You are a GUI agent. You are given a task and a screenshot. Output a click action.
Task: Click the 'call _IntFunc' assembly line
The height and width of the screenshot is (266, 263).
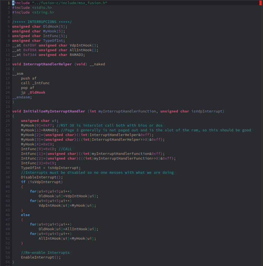pos(35,83)
